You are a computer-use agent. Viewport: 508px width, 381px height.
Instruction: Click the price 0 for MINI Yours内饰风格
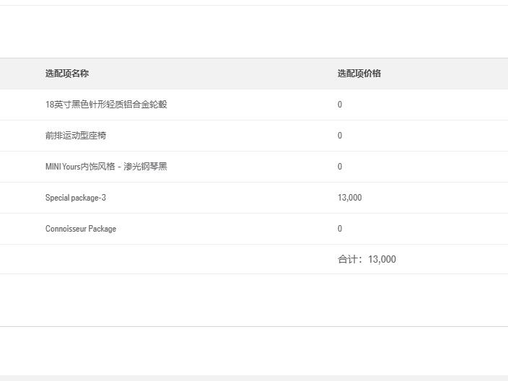click(x=340, y=167)
